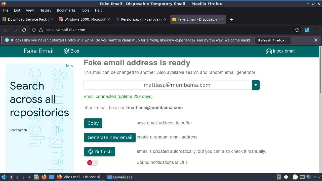322x181 pixels.
Task: Close the Sourcegraph advertisement with X
Action: [x=72, y=66]
